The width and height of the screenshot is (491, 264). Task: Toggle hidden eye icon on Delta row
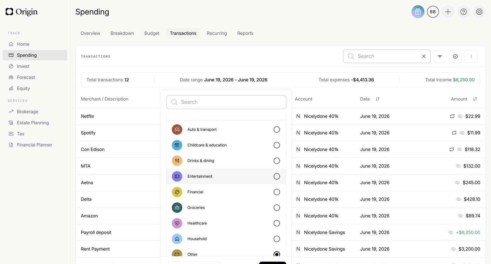(x=459, y=199)
